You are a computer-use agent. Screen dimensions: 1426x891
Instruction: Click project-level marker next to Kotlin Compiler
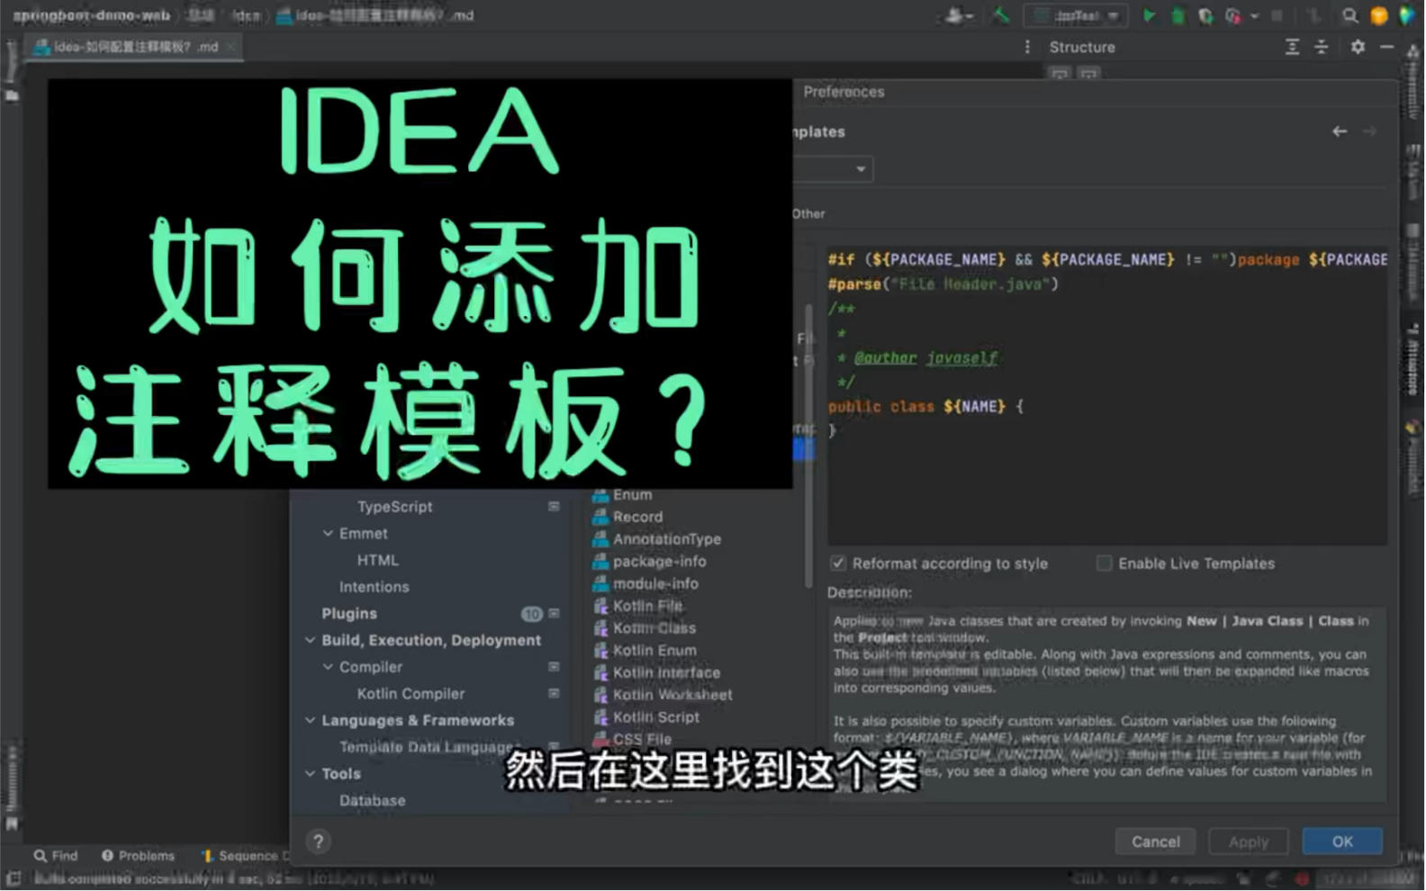click(x=554, y=694)
